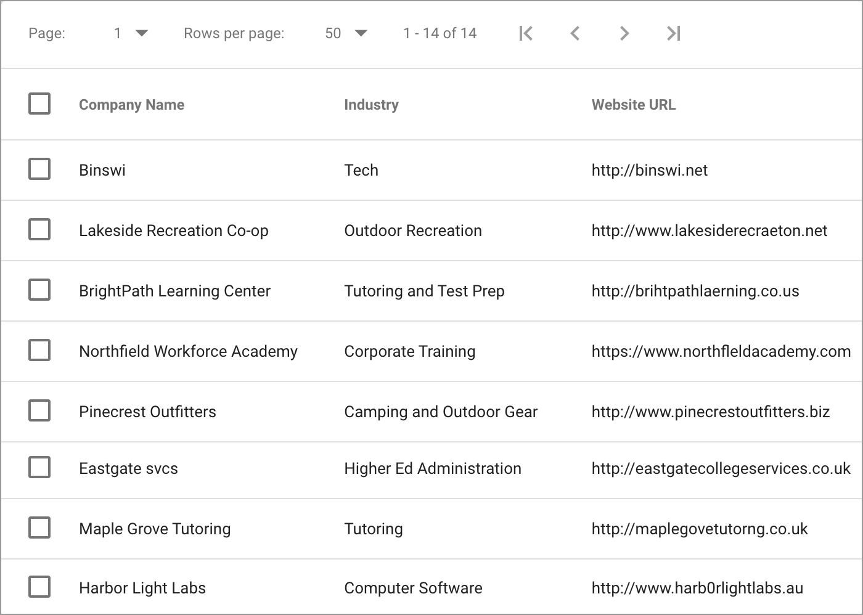Image resolution: width=863 pixels, height=615 pixels.
Task: Select the Pinecrest Outfitters row checkbox
Action: tap(39, 410)
